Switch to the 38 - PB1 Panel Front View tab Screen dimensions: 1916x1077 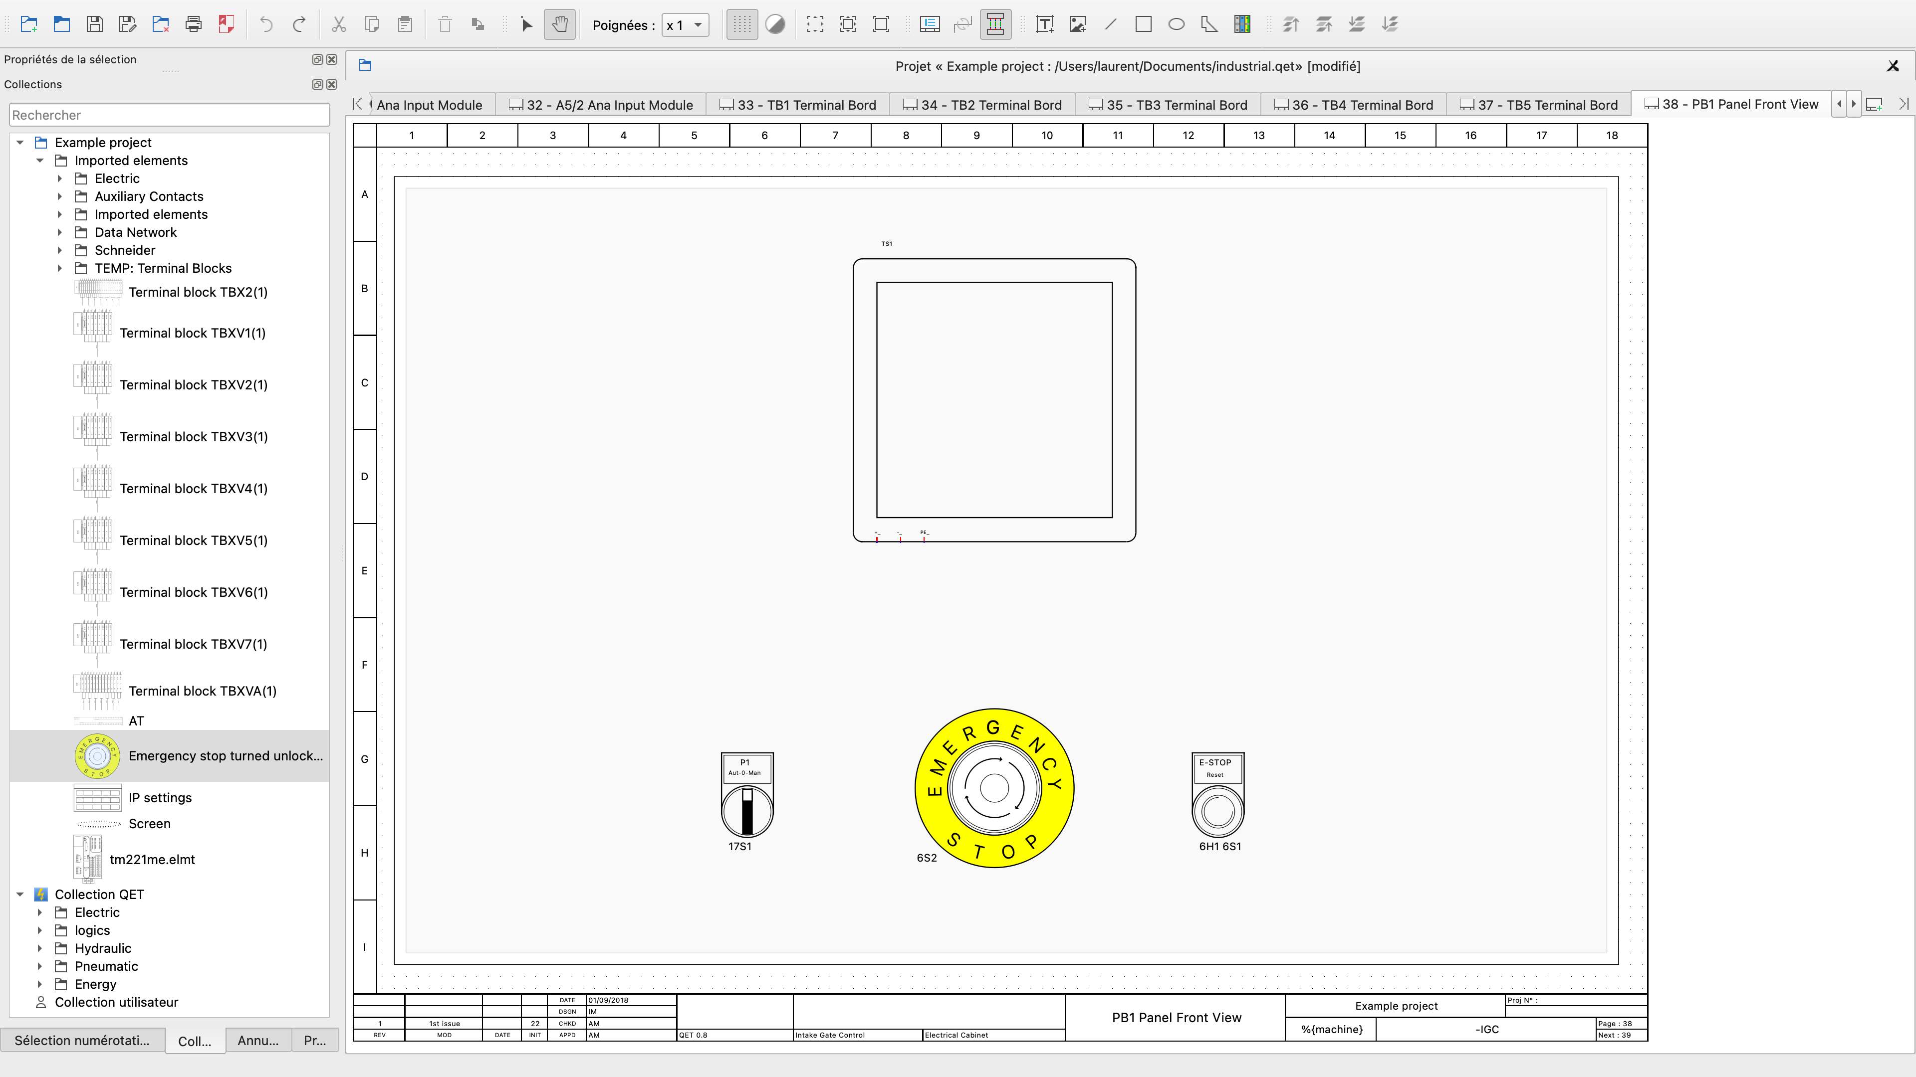click(x=1731, y=104)
